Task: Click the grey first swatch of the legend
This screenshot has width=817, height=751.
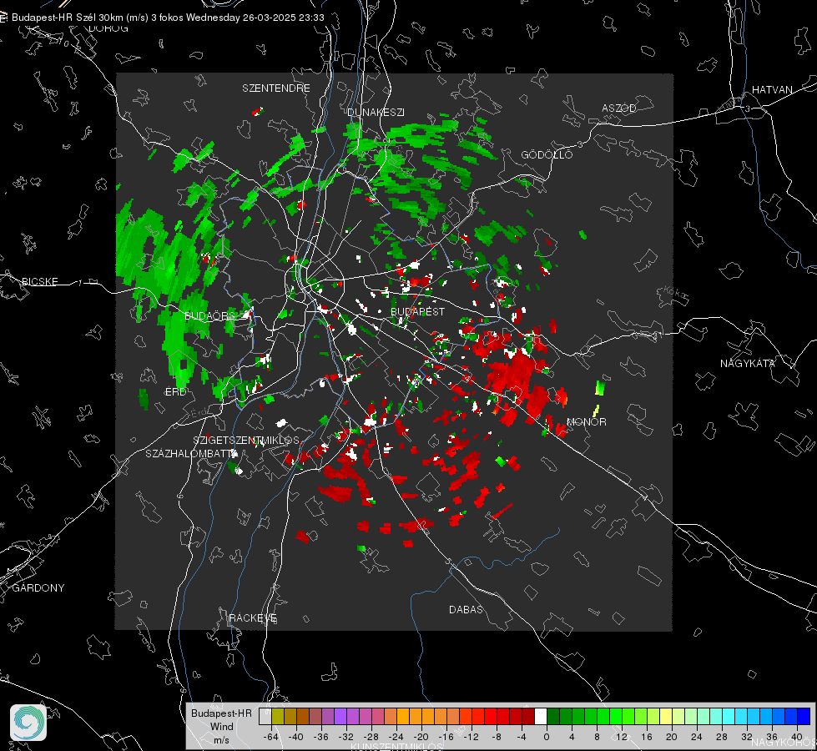Action: click(x=265, y=717)
